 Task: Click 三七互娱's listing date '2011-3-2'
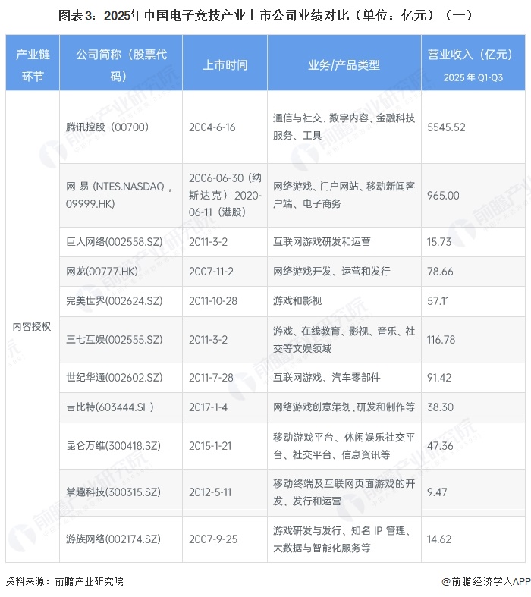208,340
